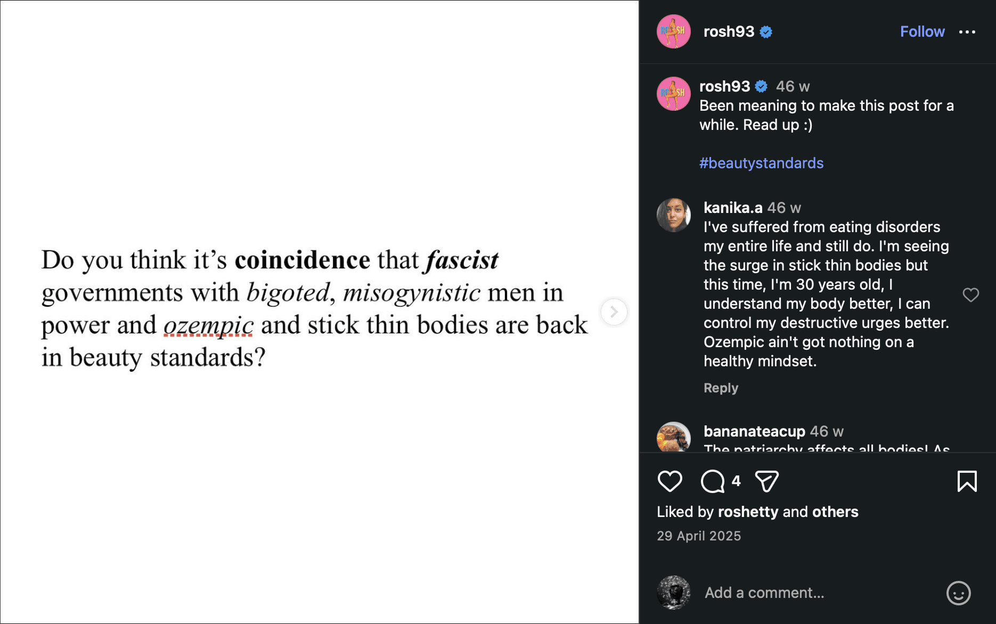View others who liked the post
Screen dimensions: 996x624
point(835,512)
